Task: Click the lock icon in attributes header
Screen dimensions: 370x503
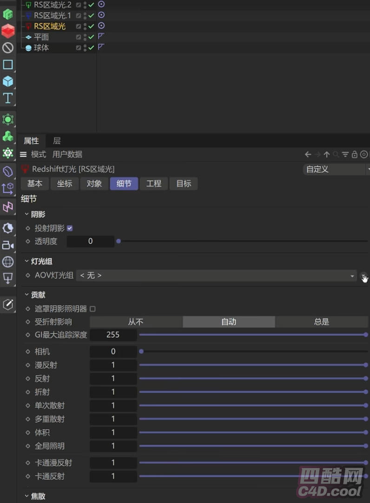Action: (355, 154)
